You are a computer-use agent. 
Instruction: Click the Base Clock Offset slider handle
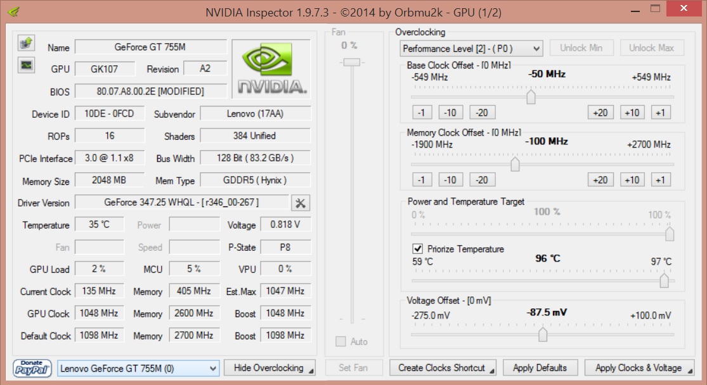[x=531, y=97]
